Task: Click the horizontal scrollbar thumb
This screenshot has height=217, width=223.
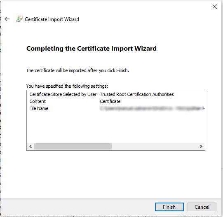Action: coord(73,146)
